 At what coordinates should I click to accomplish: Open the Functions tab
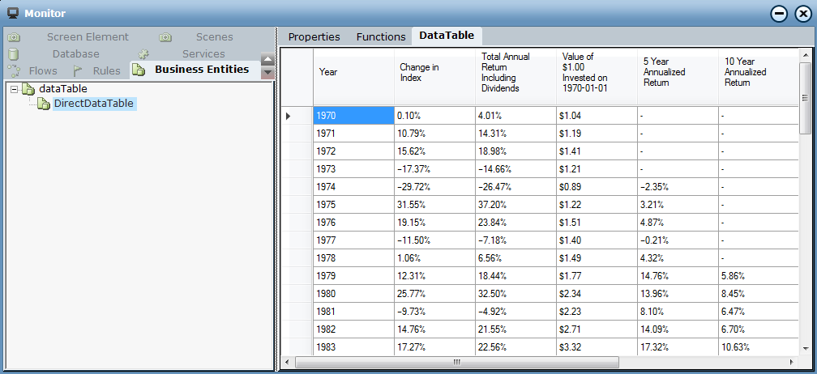pos(381,36)
